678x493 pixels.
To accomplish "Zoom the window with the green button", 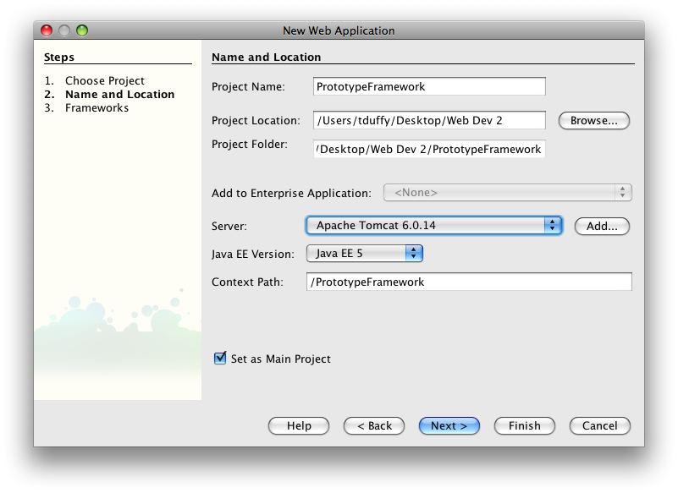I will click(x=82, y=30).
